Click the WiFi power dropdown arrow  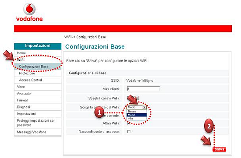point(144,107)
